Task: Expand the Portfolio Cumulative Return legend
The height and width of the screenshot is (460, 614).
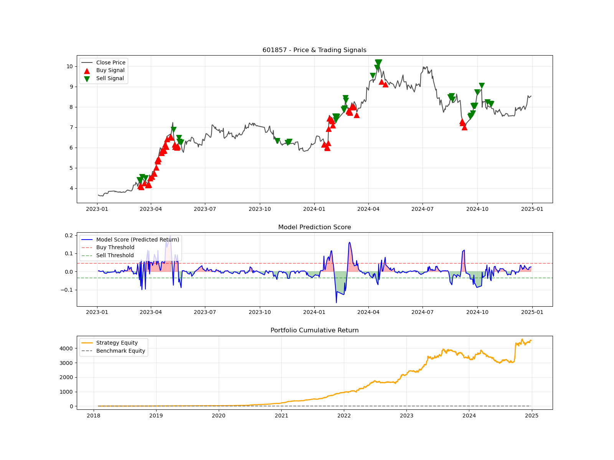Action: pos(113,347)
